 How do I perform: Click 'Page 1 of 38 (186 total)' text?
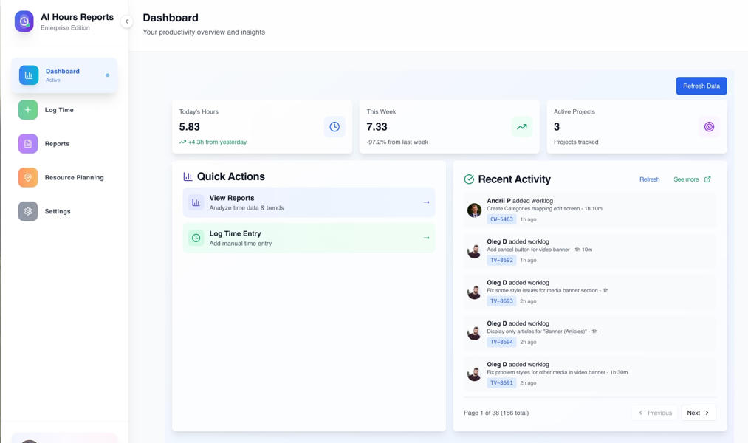496,413
